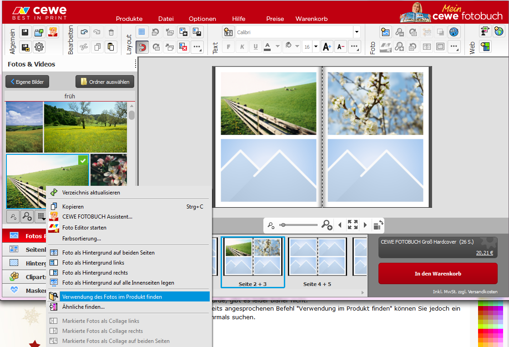Viewport: 509px width, 347px height.
Task: Open the font size 16 dropdown
Action: point(316,46)
